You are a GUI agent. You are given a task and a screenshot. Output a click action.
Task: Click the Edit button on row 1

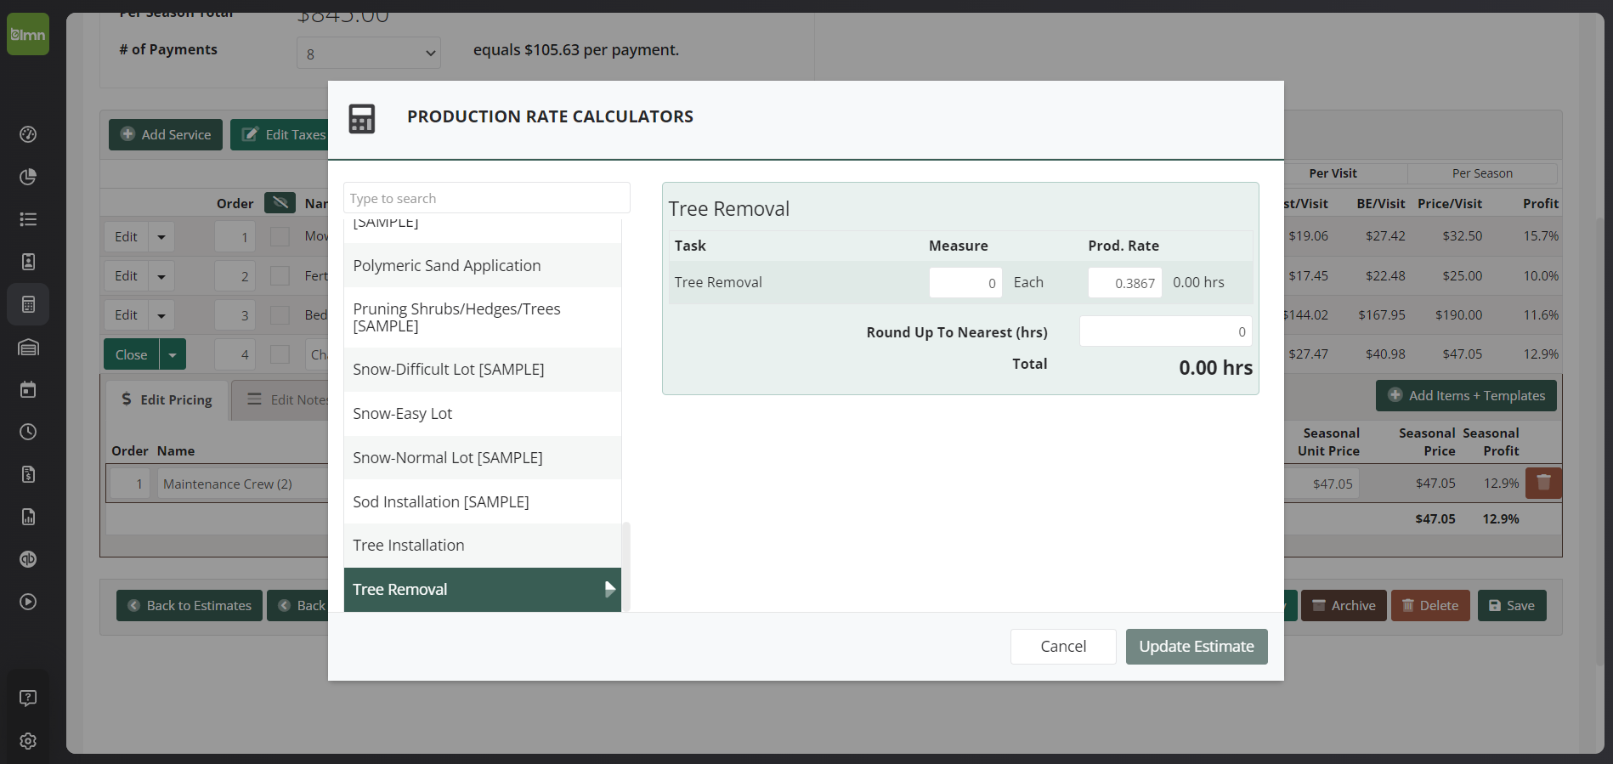pyautogui.click(x=126, y=236)
